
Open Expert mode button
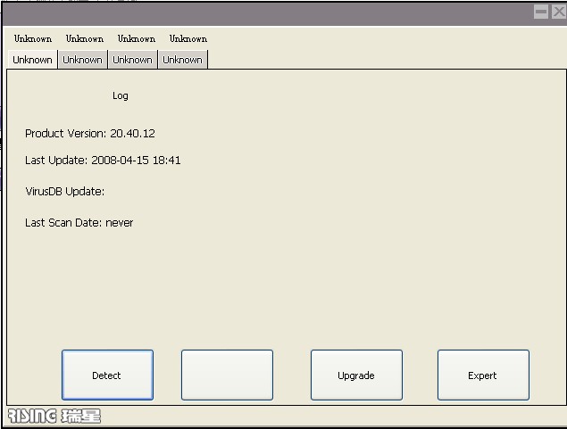483,375
